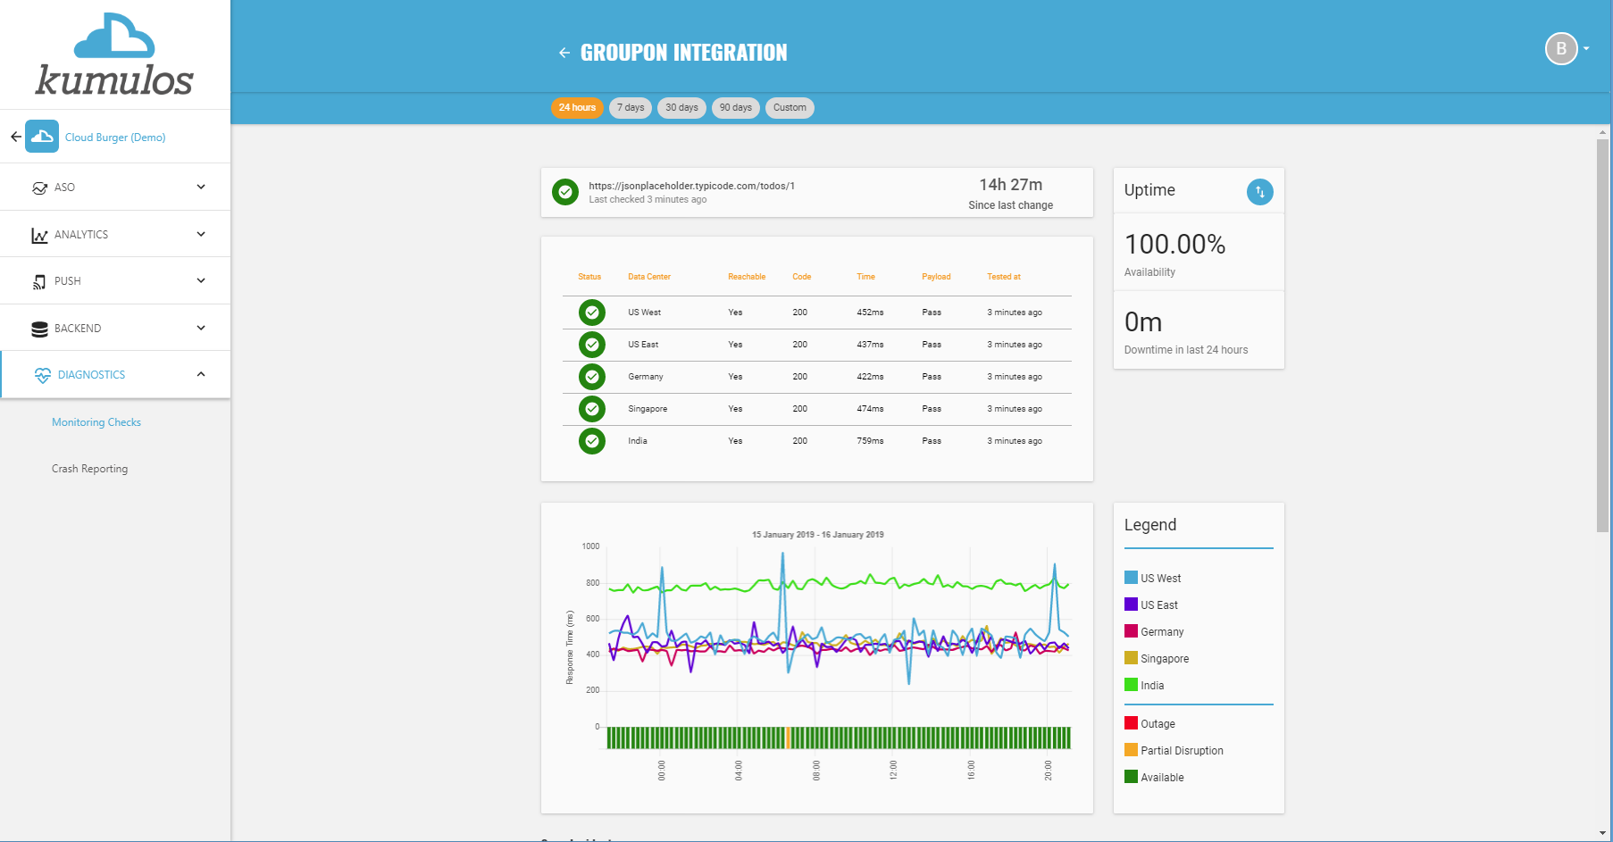Click the 452ms time value

(x=870, y=313)
